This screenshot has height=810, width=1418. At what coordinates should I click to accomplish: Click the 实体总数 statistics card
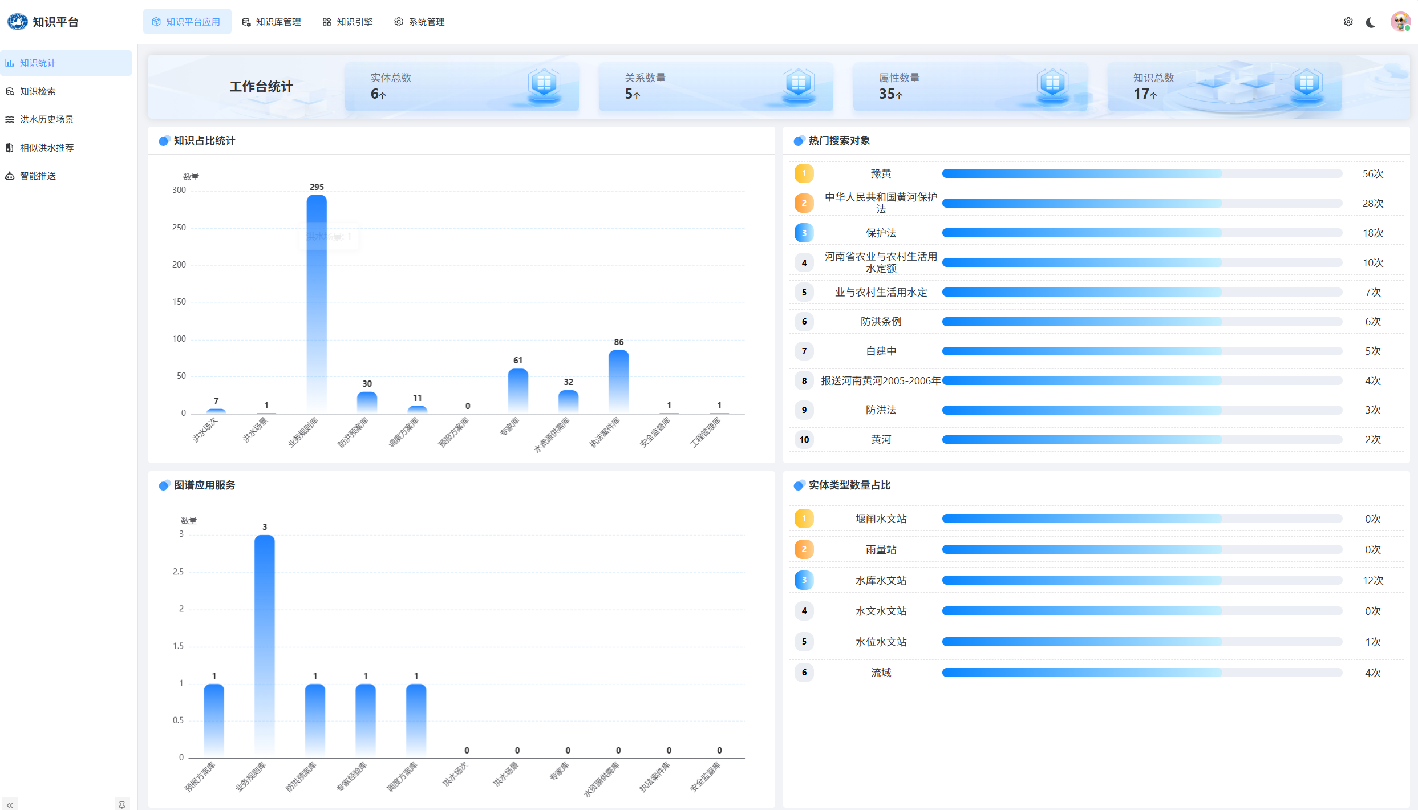click(461, 86)
